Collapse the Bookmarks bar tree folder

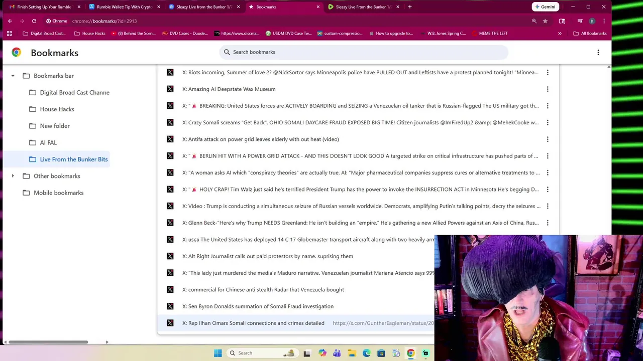[x=13, y=76]
